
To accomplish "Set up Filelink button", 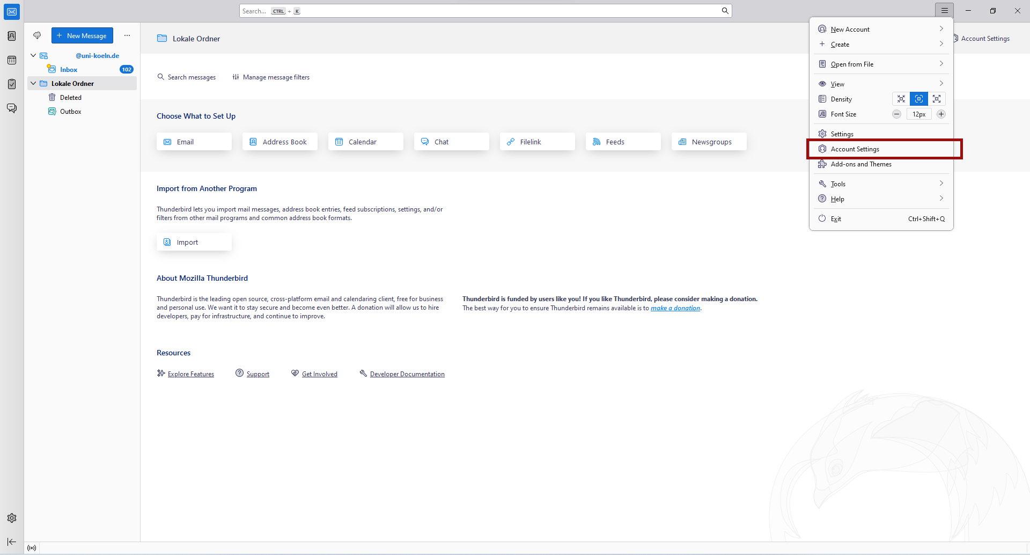I will coord(538,142).
